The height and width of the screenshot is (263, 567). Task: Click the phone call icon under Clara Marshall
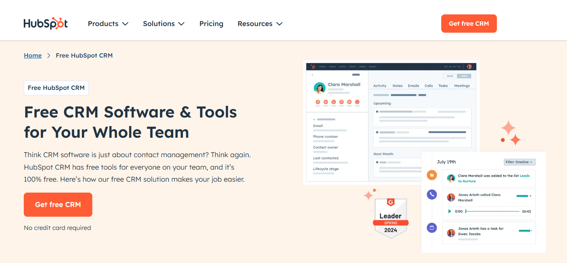(x=334, y=102)
